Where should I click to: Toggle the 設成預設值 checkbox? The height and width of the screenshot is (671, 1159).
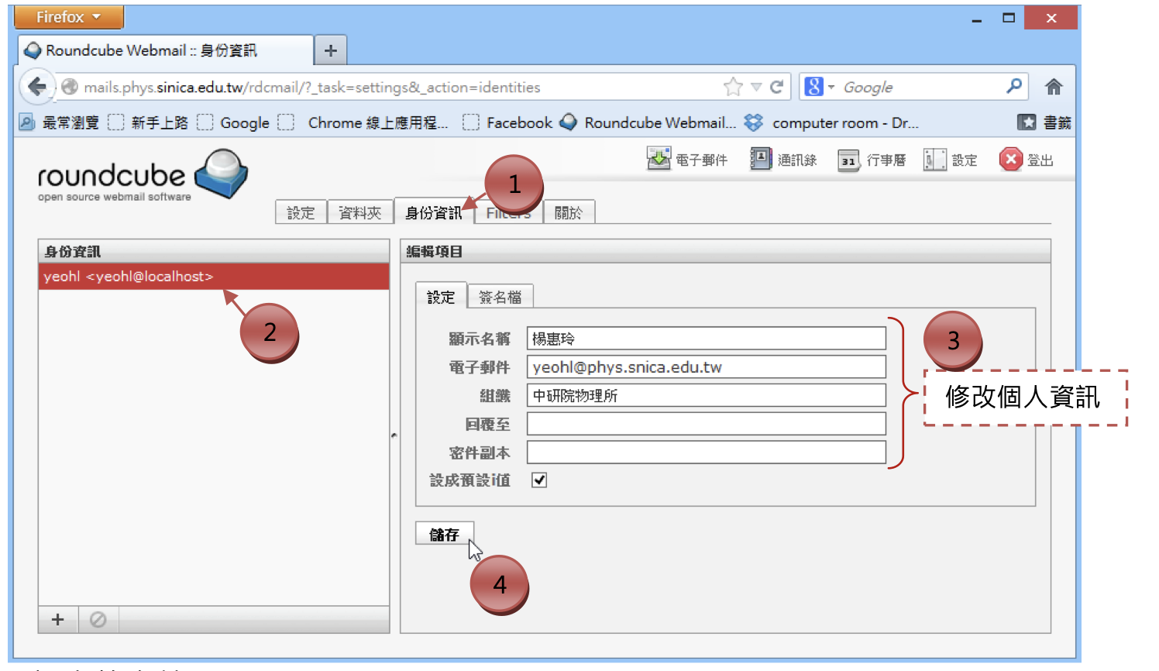point(539,480)
